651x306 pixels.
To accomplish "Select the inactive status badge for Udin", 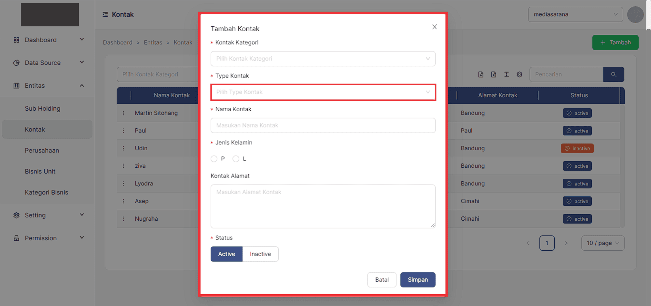I will [577, 148].
